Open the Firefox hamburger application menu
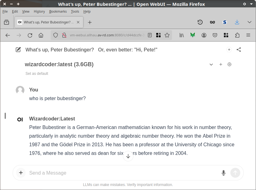The image size is (256, 190). [x=248, y=35]
